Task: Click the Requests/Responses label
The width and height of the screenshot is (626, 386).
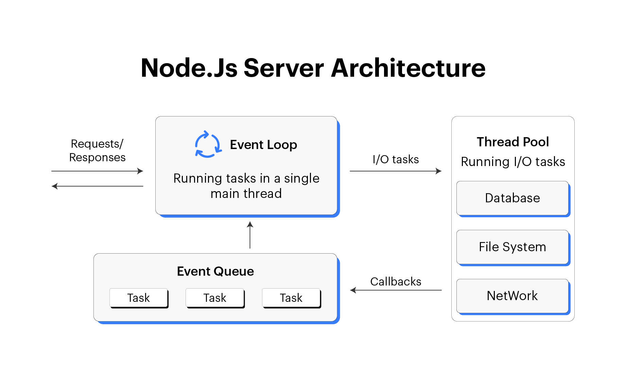Action: [98, 150]
